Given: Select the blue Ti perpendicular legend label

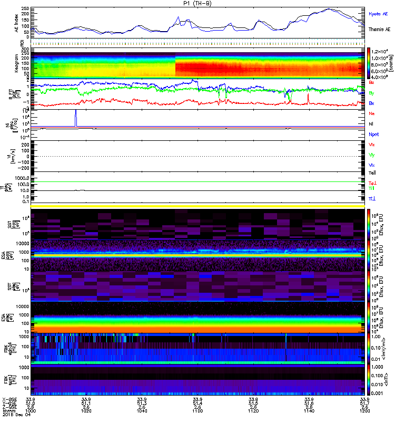Looking at the screenshot, I should (x=372, y=199).
